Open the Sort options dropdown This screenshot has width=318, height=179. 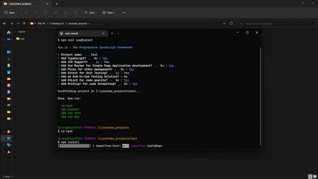click(x=90, y=12)
